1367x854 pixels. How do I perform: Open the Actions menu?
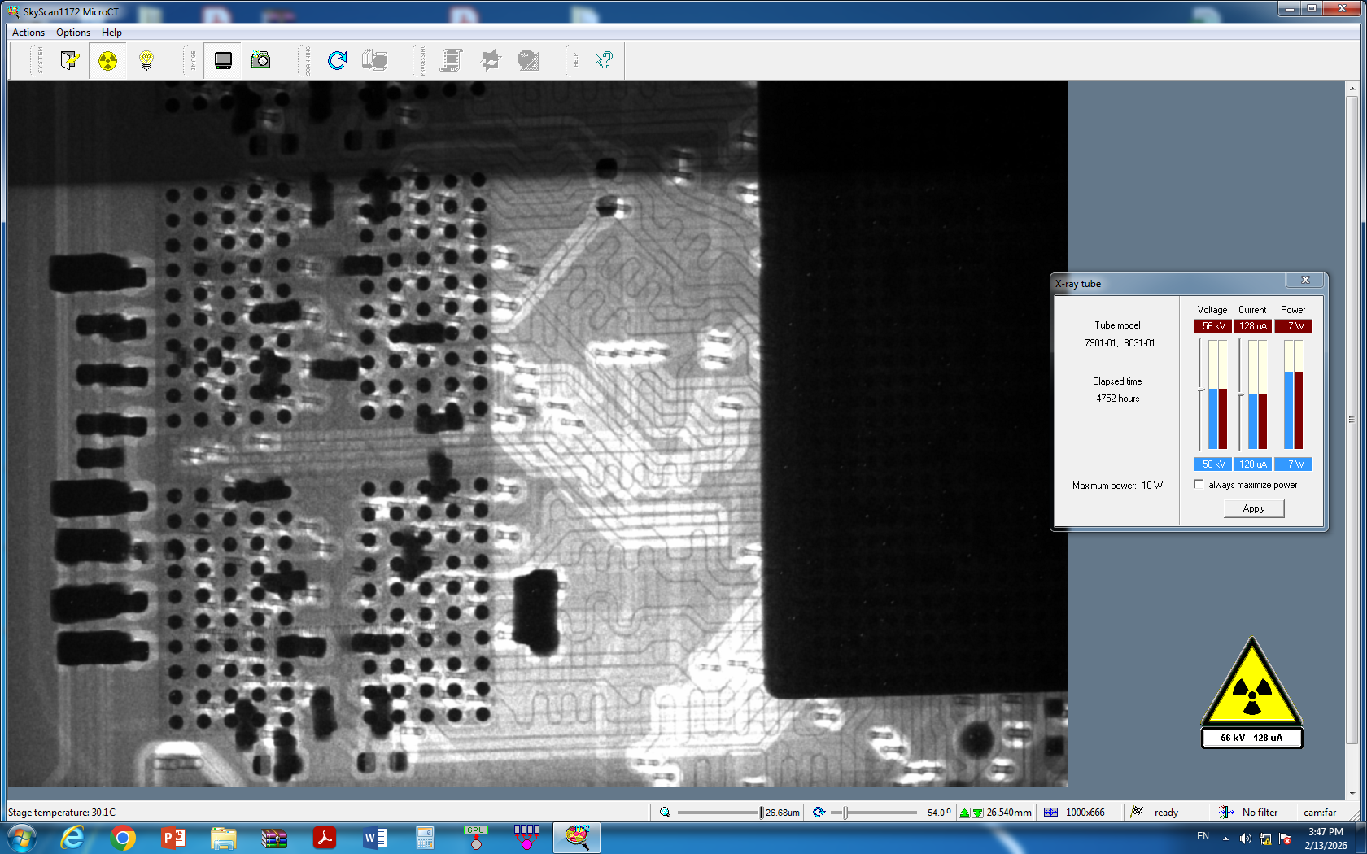(x=28, y=33)
